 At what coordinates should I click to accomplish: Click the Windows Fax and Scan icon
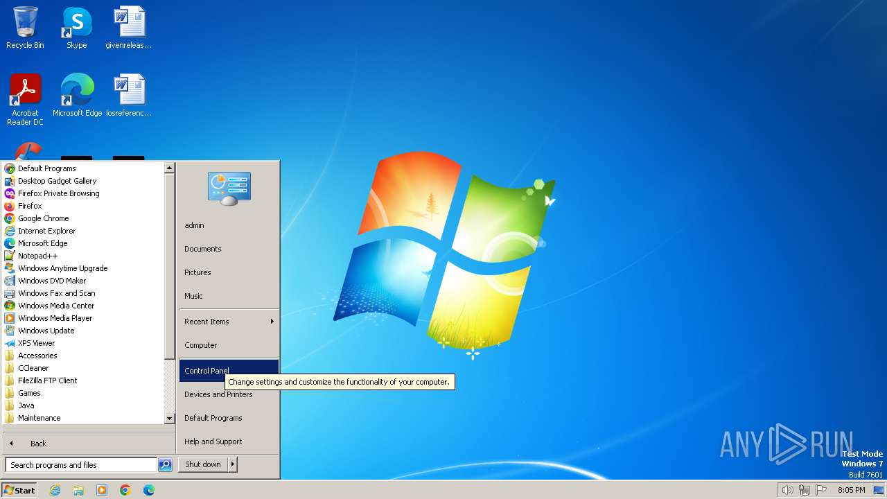point(10,293)
